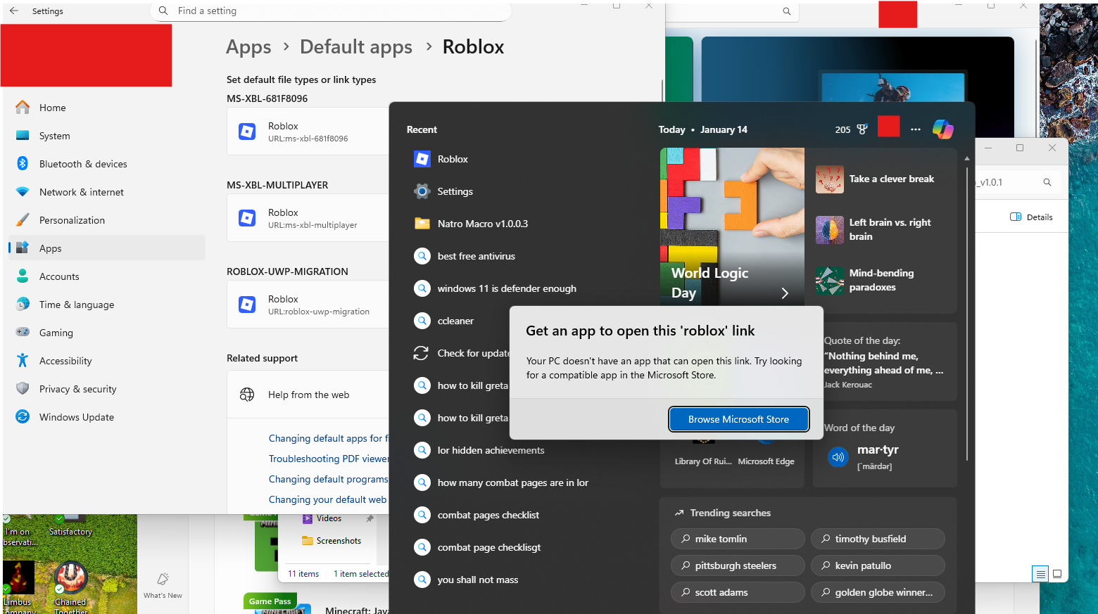Enable thumbnail view in the file dialog

(x=1057, y=574)
